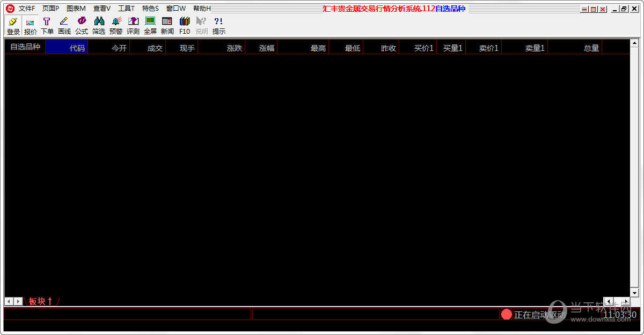
Task: Click the vertical scrollbar up arrow
Action: (634, 43)
